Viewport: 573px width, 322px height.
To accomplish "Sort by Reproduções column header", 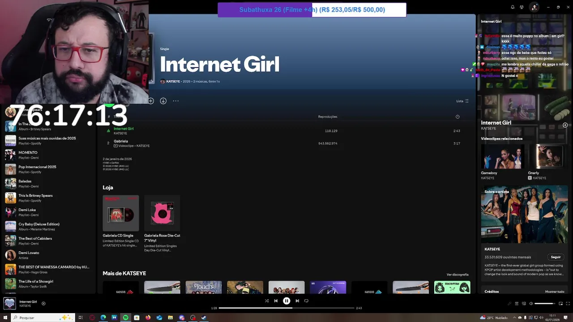I will point(328,117).
